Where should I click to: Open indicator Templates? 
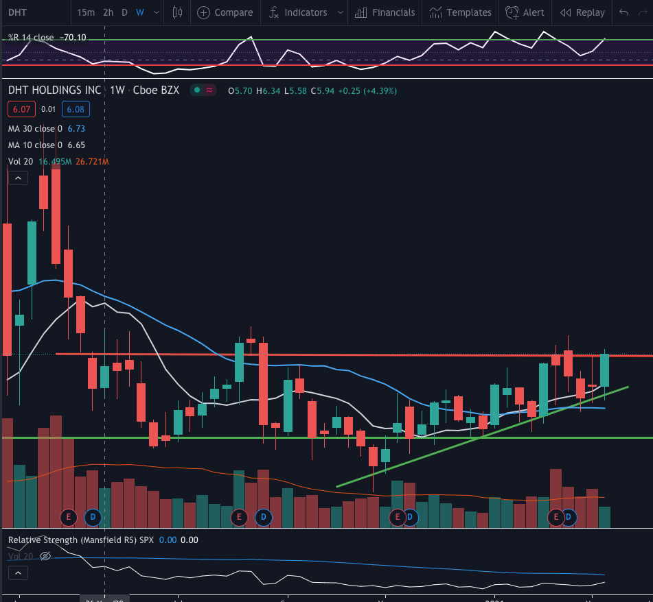[460, 12]
